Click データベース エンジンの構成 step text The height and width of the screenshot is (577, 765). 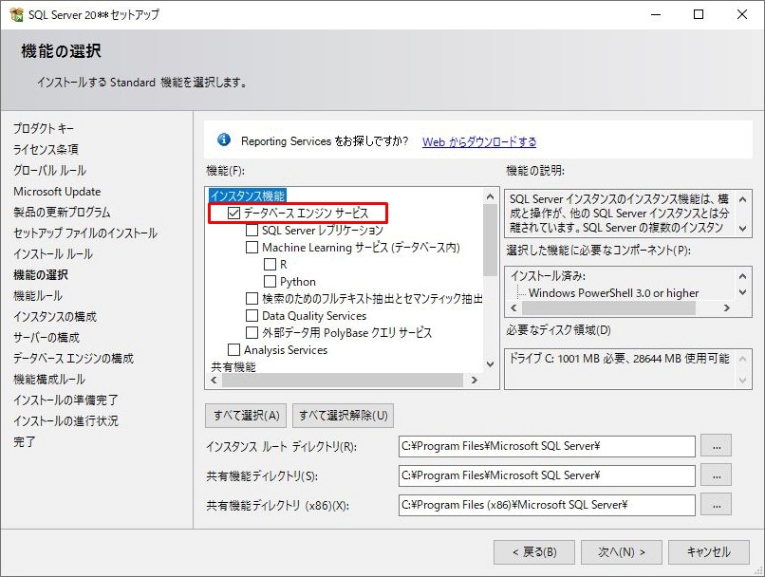click(74, 359)
